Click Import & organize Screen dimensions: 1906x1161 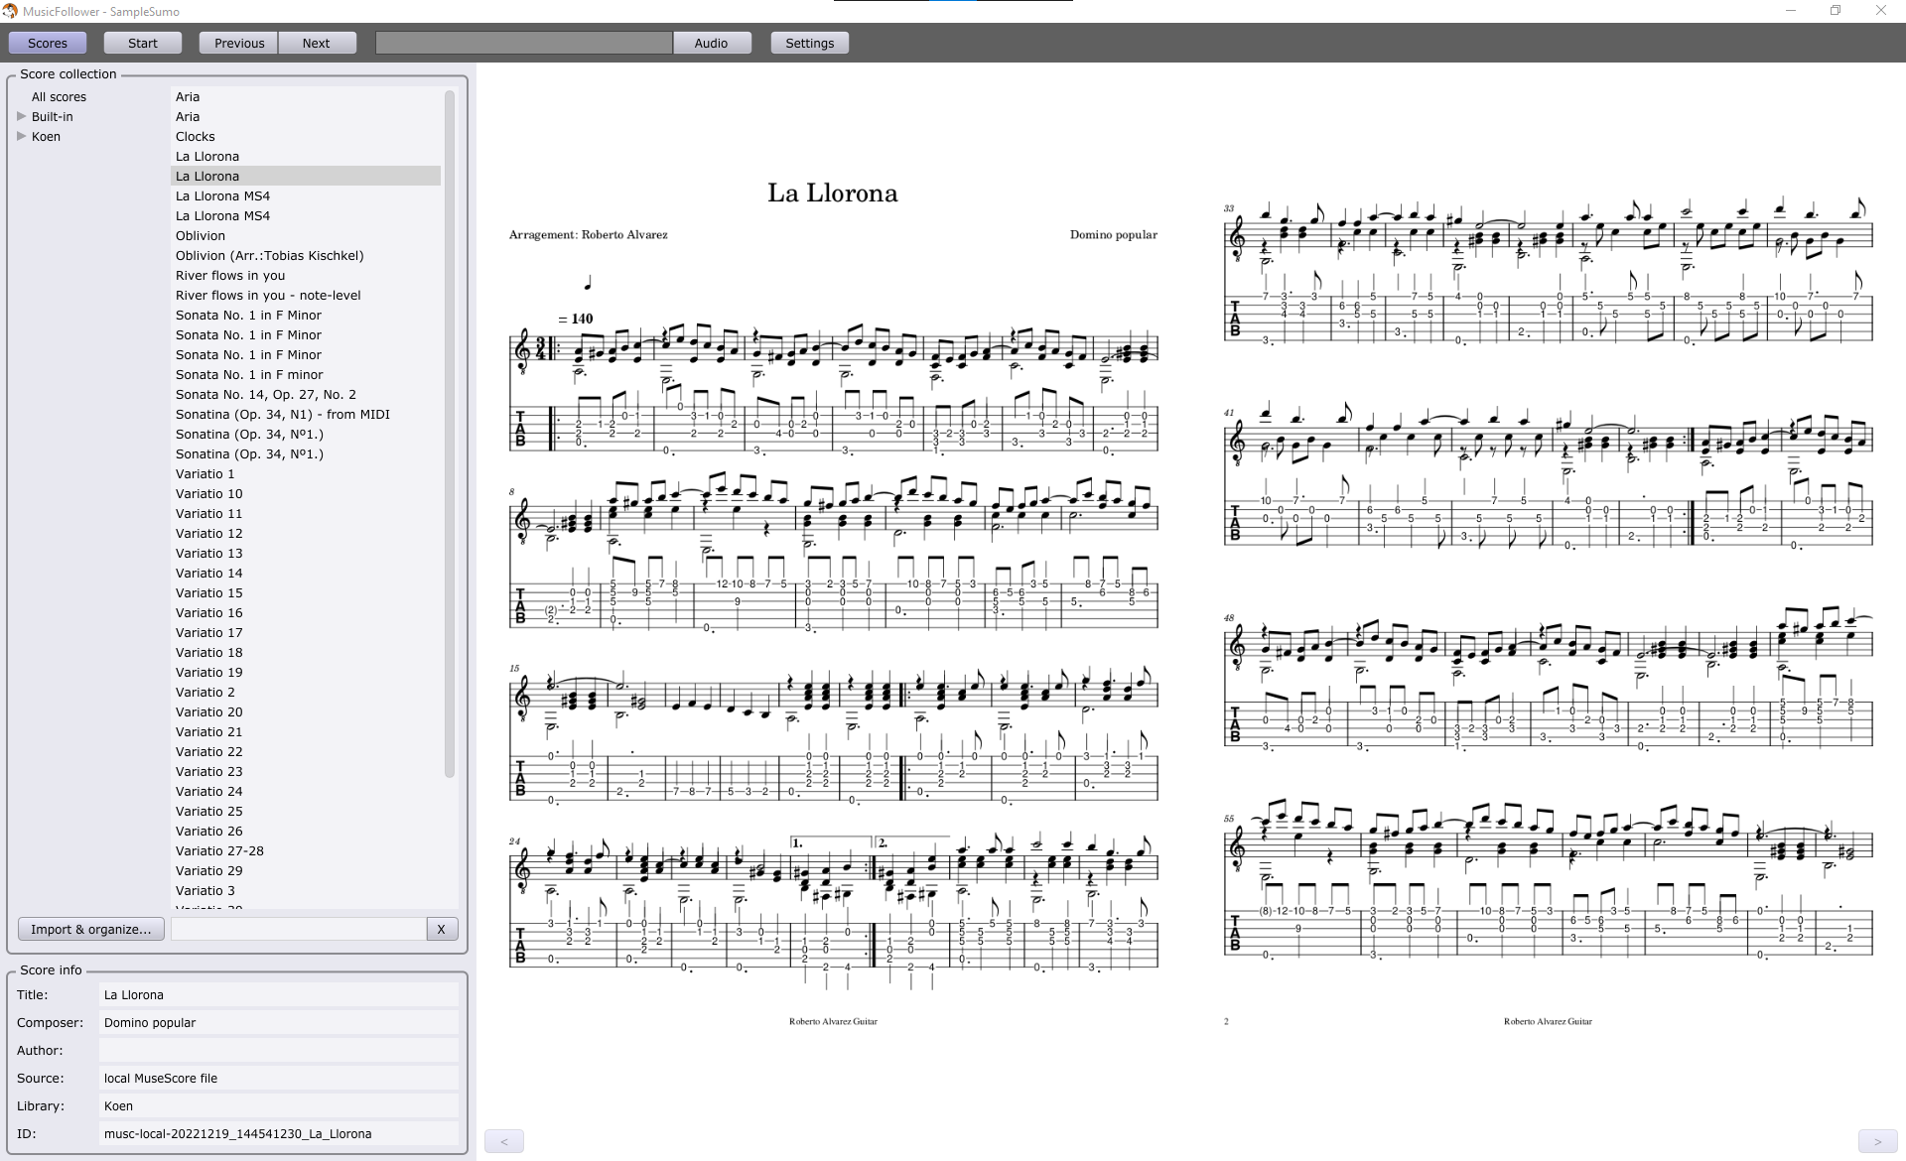click(x=90, y=929)
